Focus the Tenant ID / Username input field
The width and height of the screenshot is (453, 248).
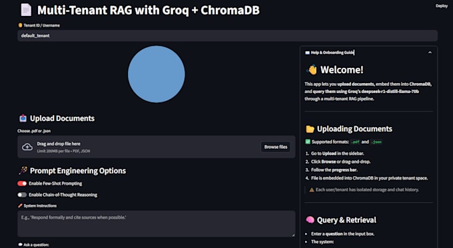(x=227, y=35)
